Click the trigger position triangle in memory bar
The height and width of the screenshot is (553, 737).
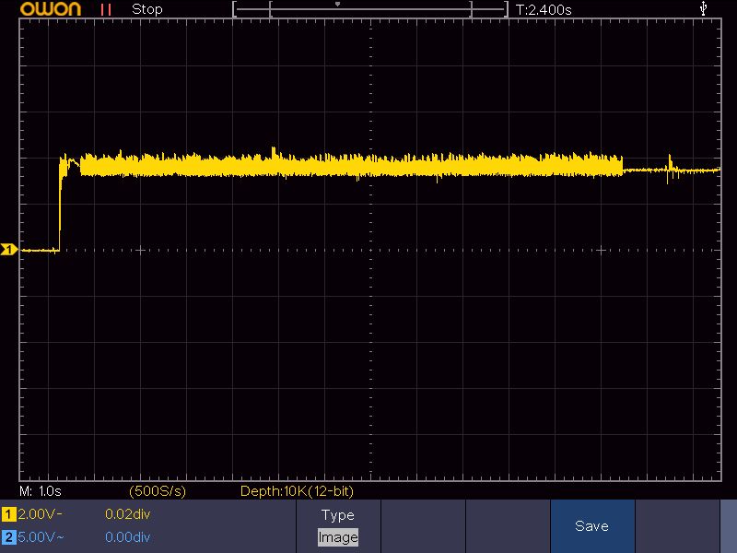point(337,5)
